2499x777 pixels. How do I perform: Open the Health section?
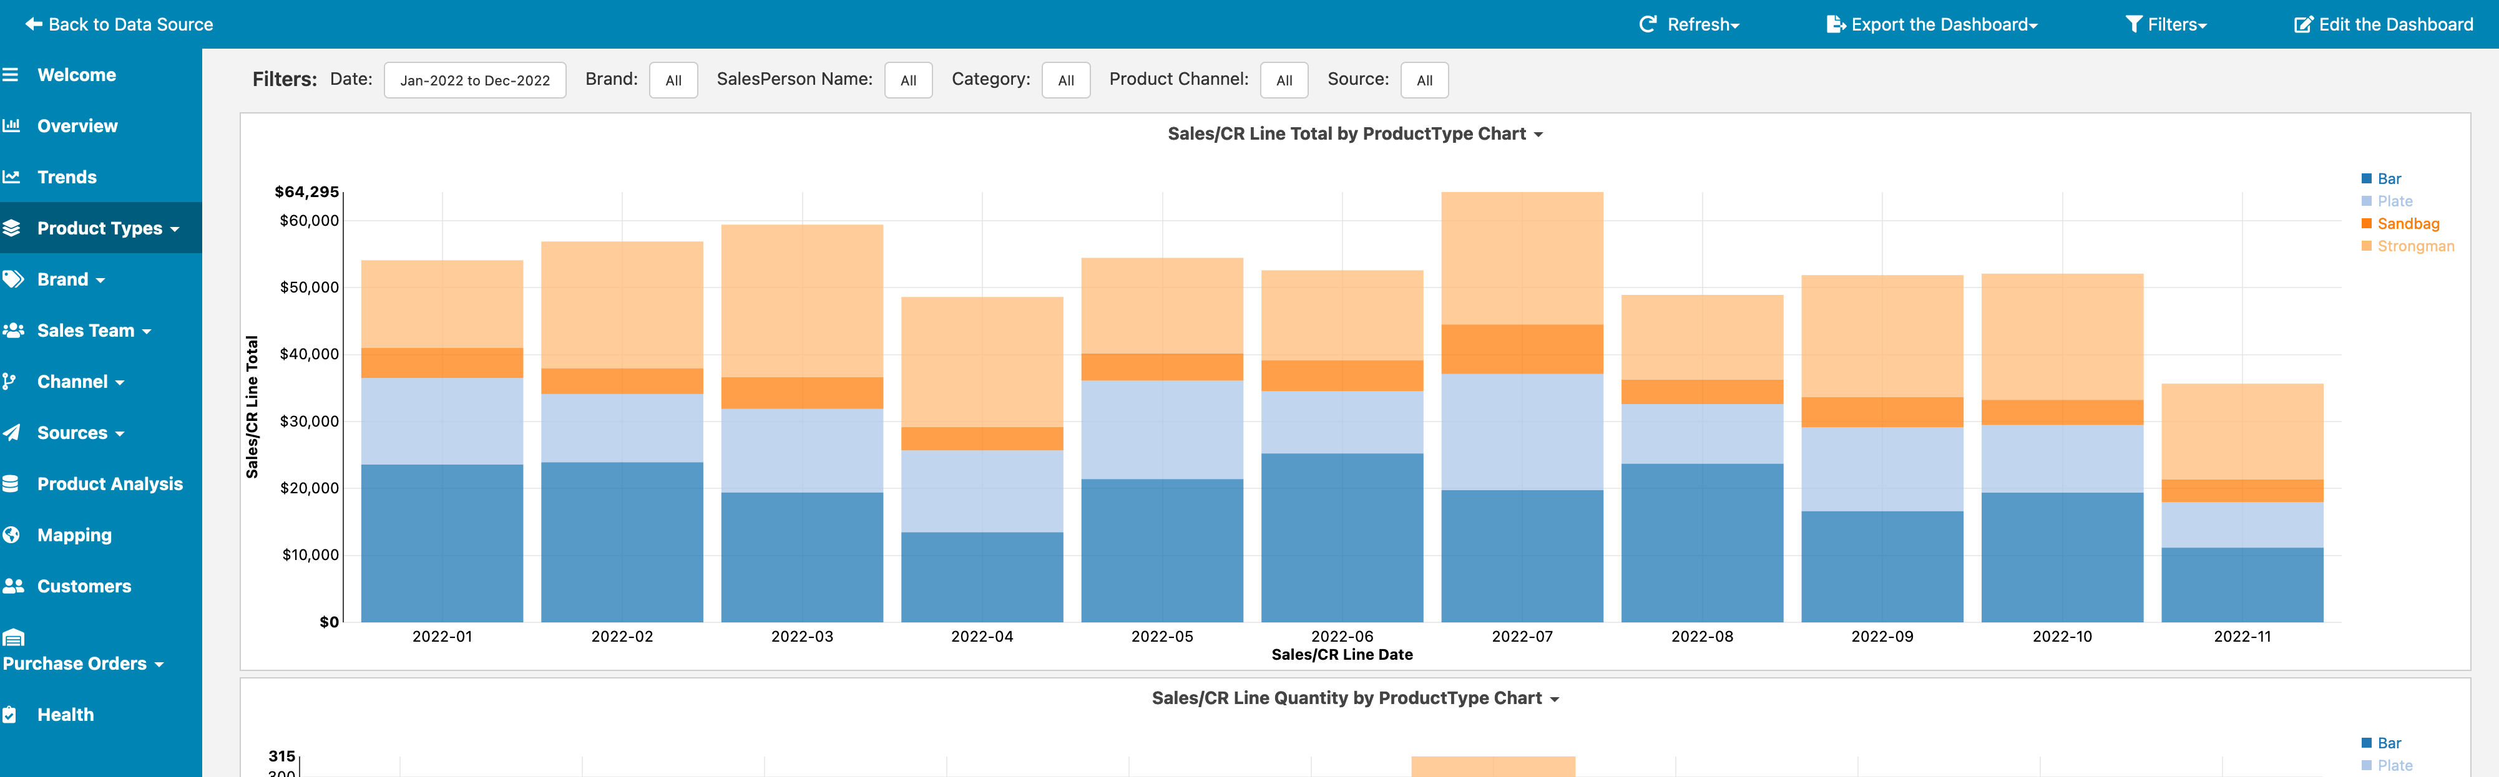(66, 715)
